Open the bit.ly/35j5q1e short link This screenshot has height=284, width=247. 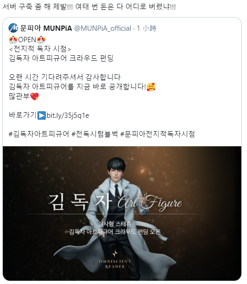pyautogui.click(x=68, y=115)
